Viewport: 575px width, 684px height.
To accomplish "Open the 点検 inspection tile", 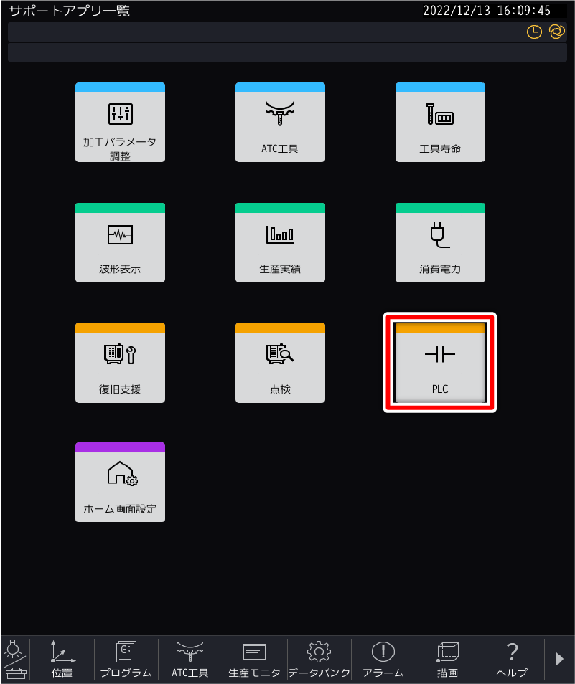I will click(x=280, y=363).
